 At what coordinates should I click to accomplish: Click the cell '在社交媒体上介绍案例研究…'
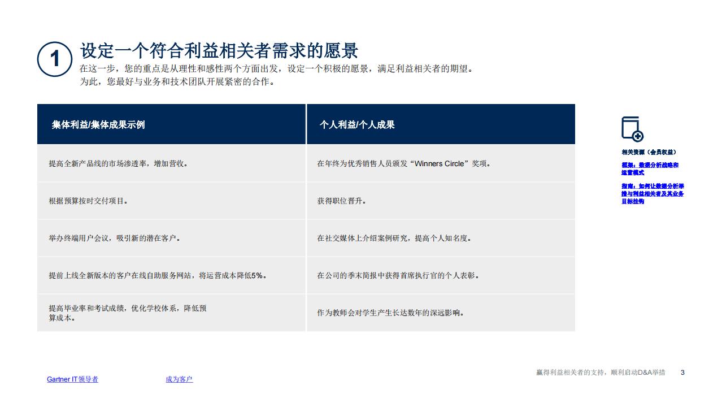pyautogui.click(x=441, y=238)
